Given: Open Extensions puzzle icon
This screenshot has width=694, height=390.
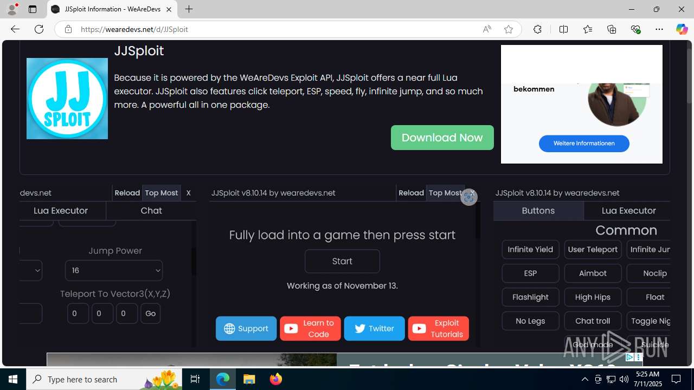Looking at the screenshot, I should [x=537, y=29].
